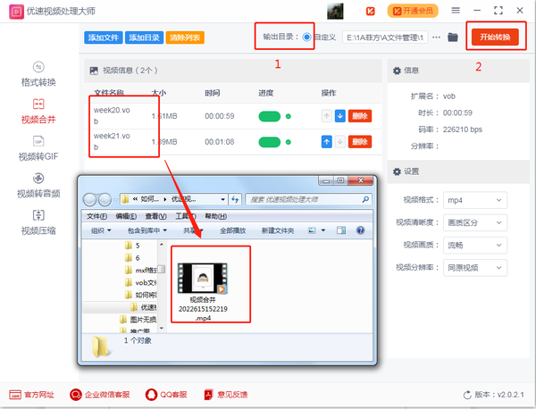Click the 开始转换 start conversion button

(x=495, y=37)
